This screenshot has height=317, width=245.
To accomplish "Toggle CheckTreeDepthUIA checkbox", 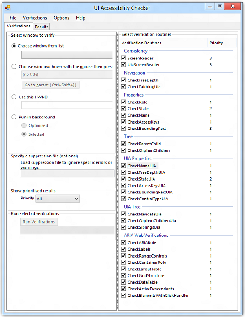I will click(123, 172).
